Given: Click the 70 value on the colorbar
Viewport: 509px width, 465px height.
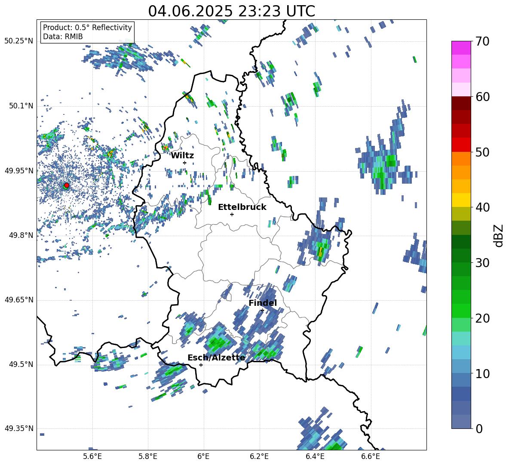Looking at the screenshot, I should coord(482,42).
